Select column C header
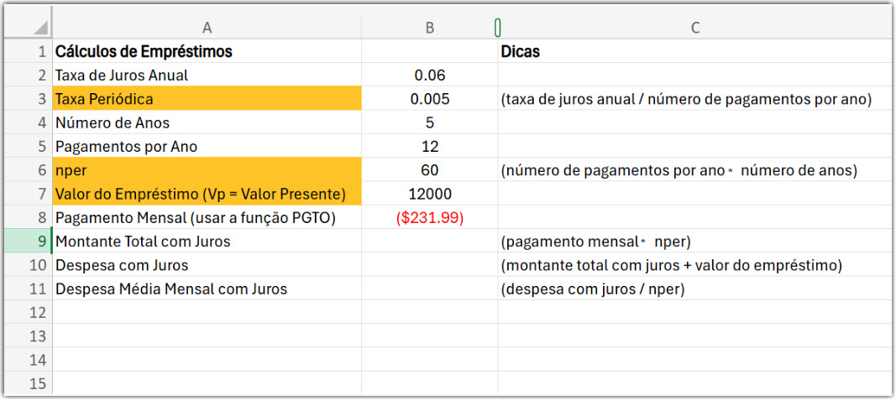 pyautogui.click(x=694, y=28)
